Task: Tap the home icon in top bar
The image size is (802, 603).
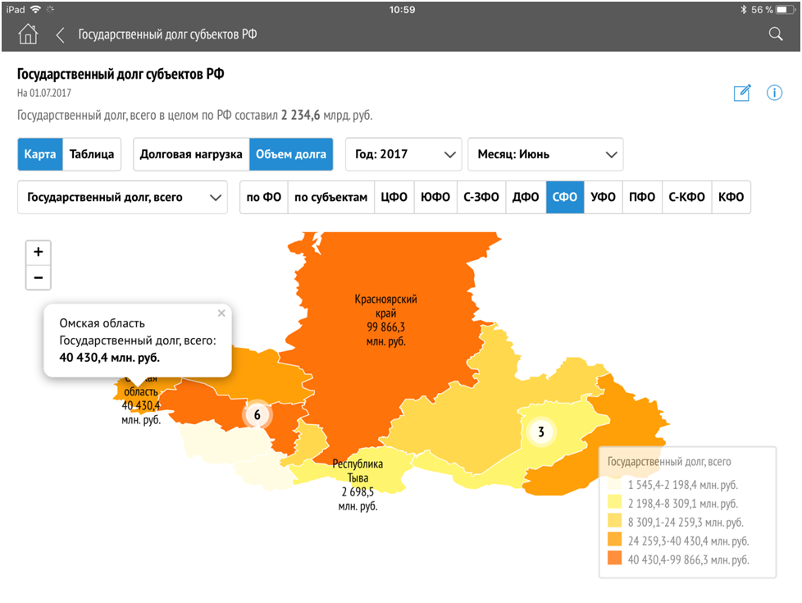Action: pos(28,34)
